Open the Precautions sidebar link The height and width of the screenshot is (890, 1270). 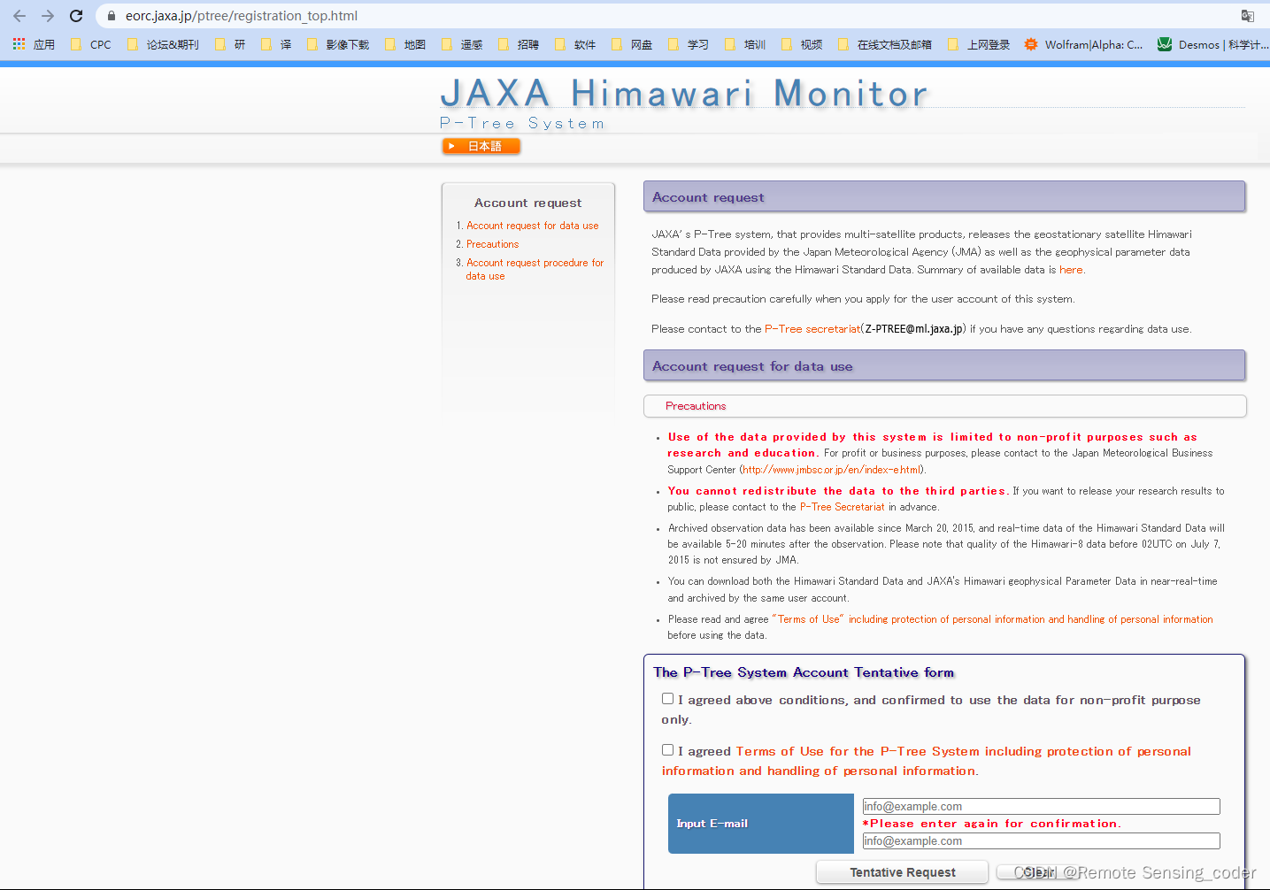click(x=493, y=244)
